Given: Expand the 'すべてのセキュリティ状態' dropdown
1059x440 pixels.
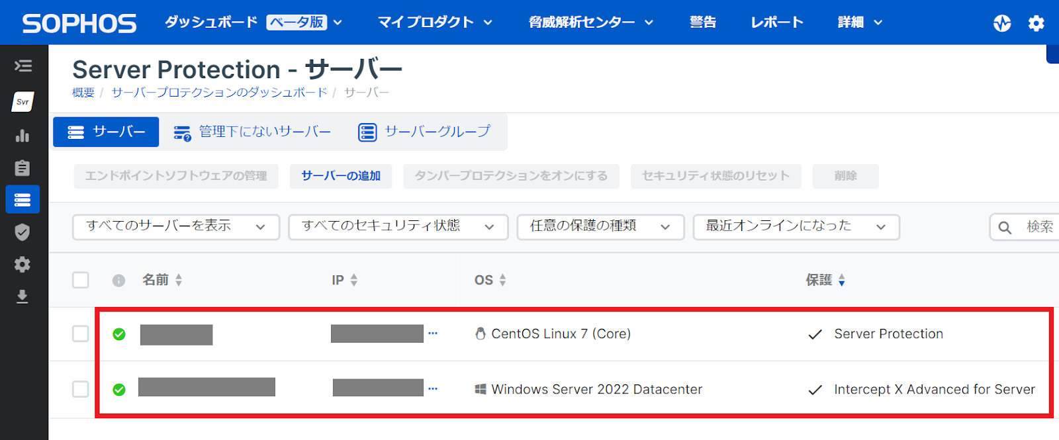Looking at the screenshot, I should click(x=398, y=227).
